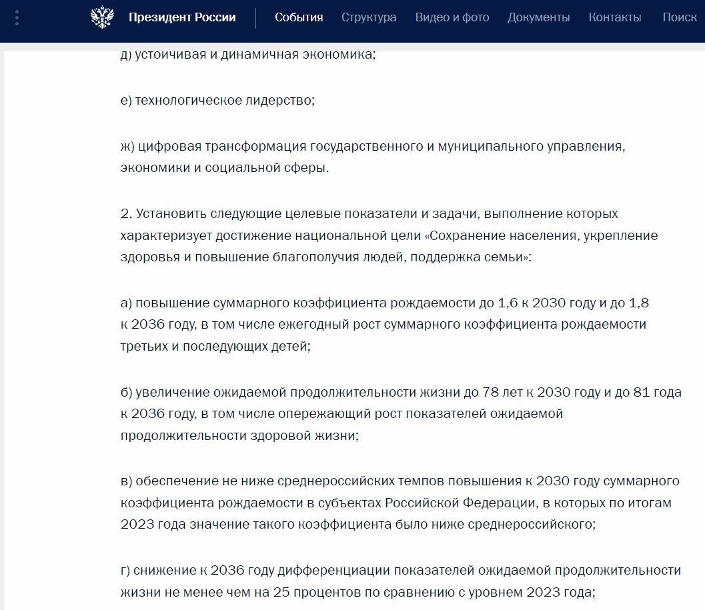Open the Структура section
The width and height of the screenshot is (705, 610).
click(368, 18)
